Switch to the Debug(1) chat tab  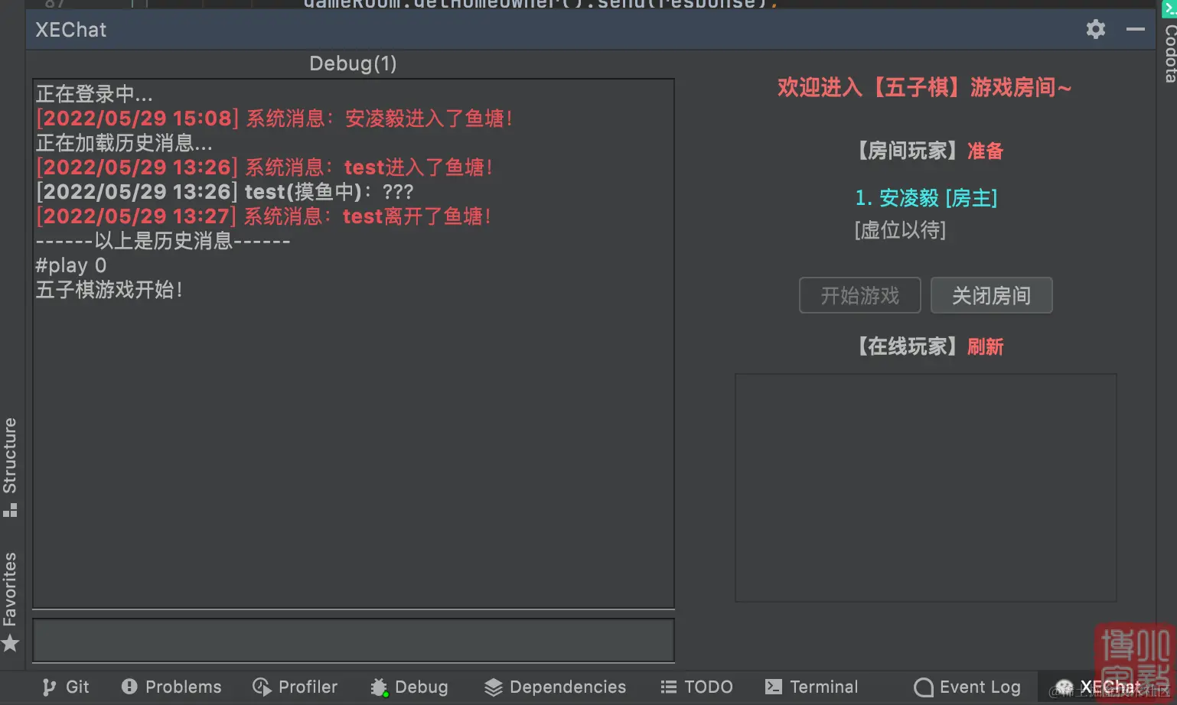(x=353, y=63)
